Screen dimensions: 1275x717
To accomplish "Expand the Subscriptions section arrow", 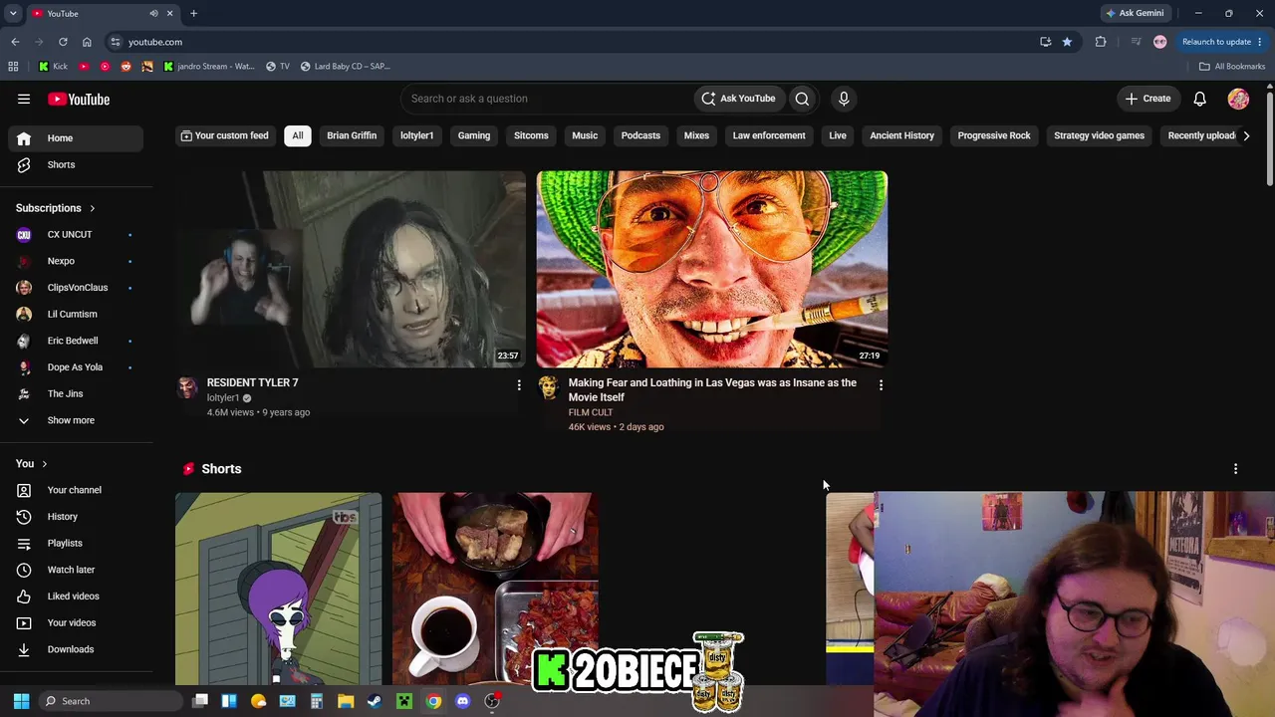I will tap(92, 208).
